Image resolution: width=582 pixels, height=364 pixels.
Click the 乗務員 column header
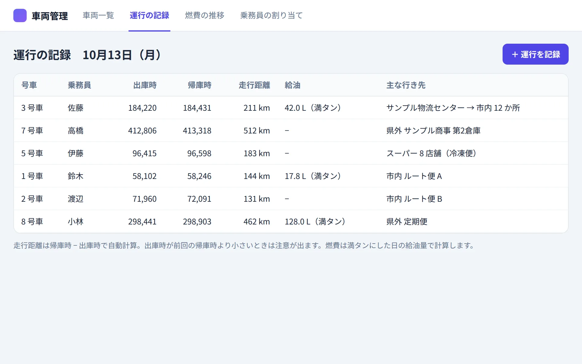pyautogui.click(x=79, y=85)
